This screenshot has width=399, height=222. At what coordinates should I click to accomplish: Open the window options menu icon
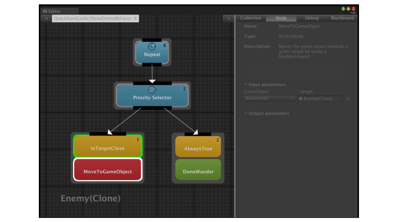353,13
